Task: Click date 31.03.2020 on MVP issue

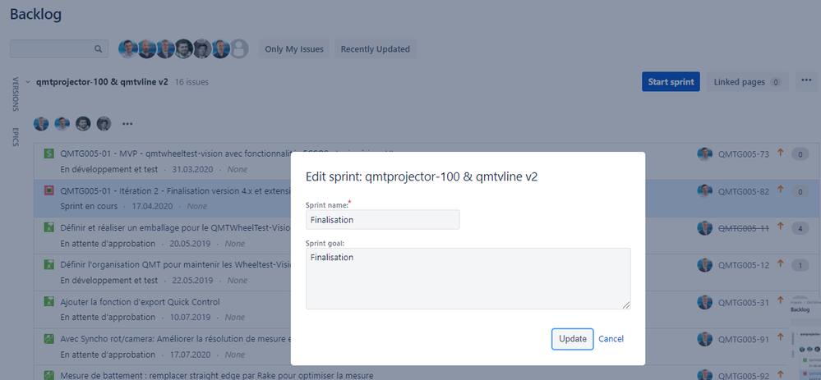Action: coord(192,169)
